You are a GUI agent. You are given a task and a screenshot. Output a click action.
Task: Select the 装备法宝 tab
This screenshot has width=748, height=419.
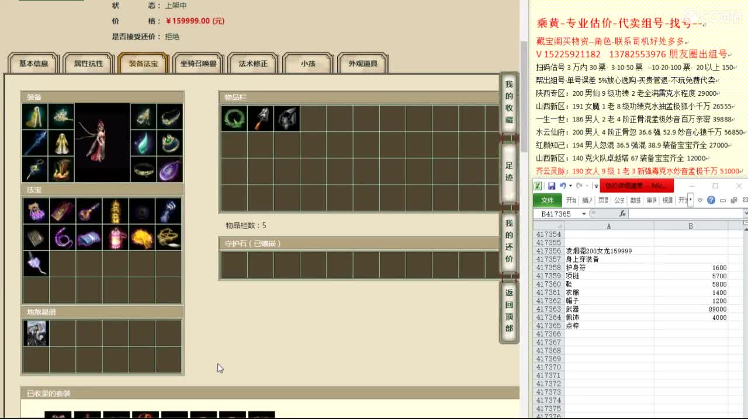coord(143,64)
